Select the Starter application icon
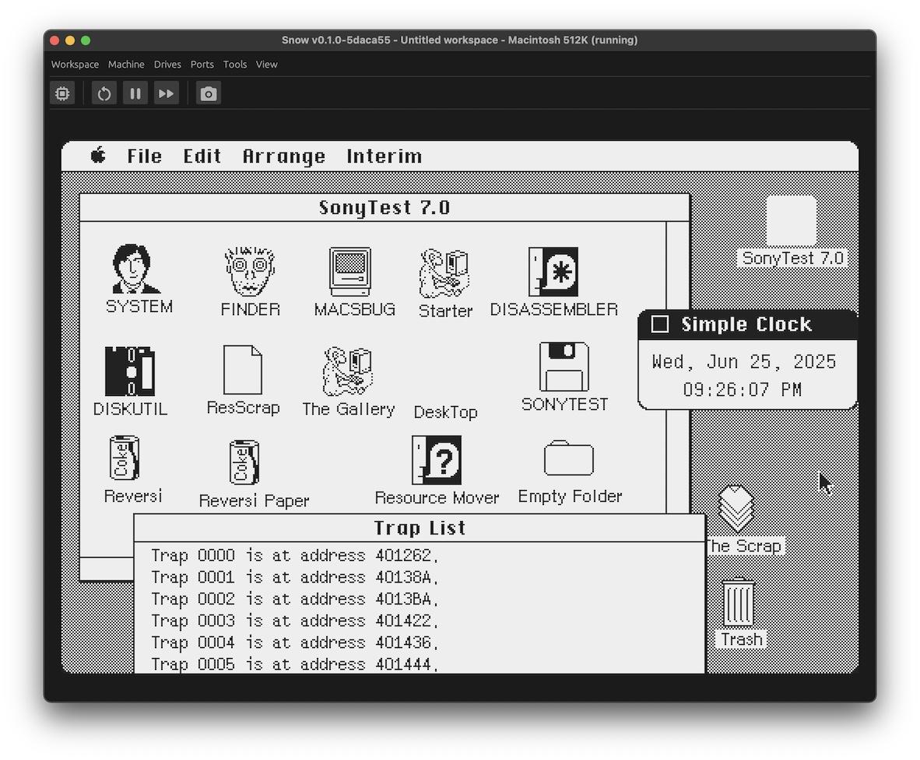920x760 pixels. [444, 273]
